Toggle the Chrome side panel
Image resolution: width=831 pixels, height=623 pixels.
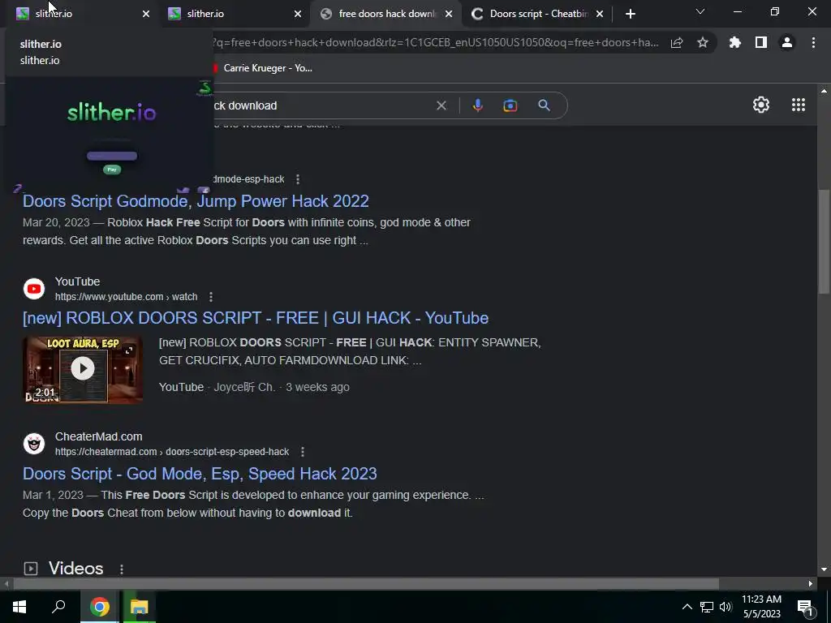761,43
